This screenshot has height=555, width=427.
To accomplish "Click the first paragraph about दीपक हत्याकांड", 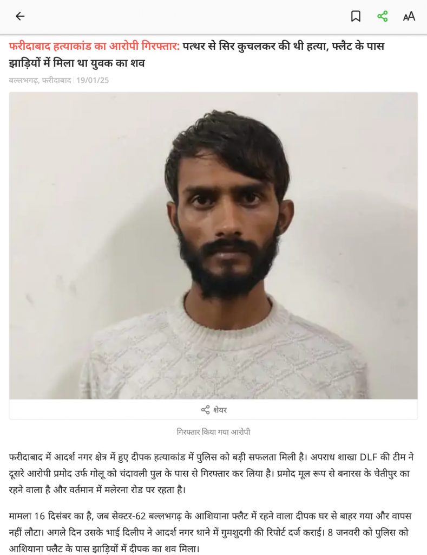I will click(x=211, y=474).
